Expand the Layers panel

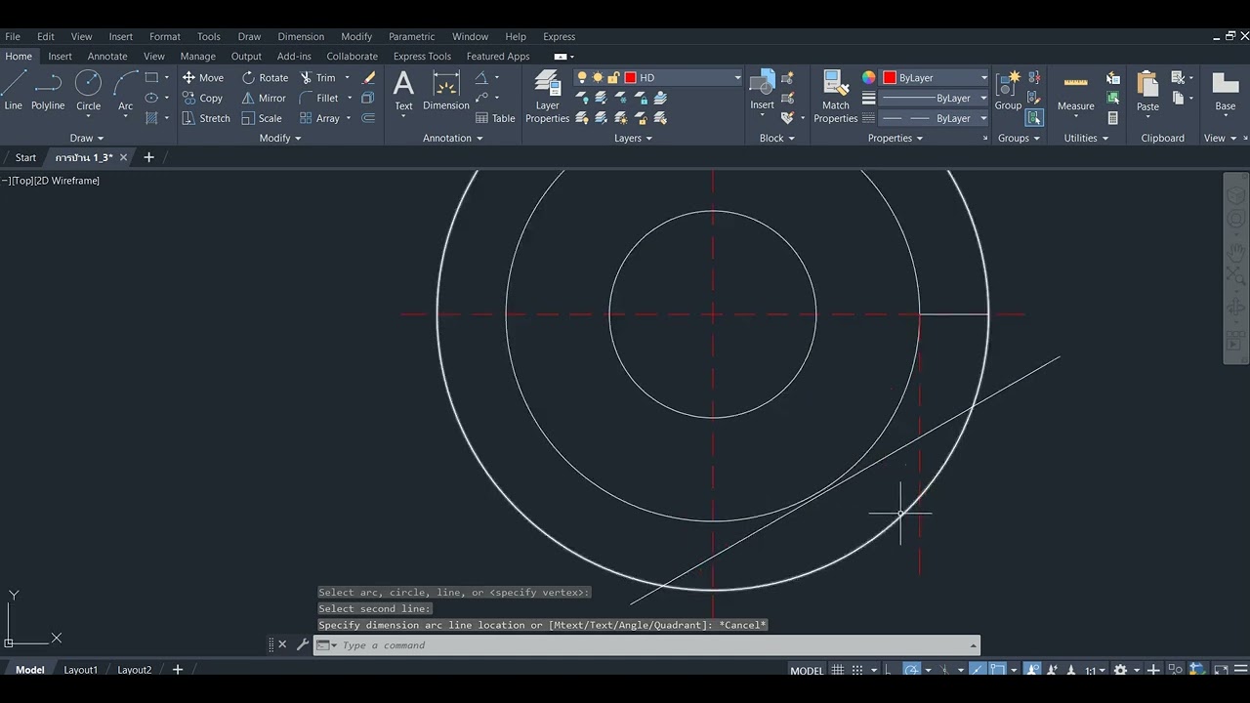click(633, 138)
